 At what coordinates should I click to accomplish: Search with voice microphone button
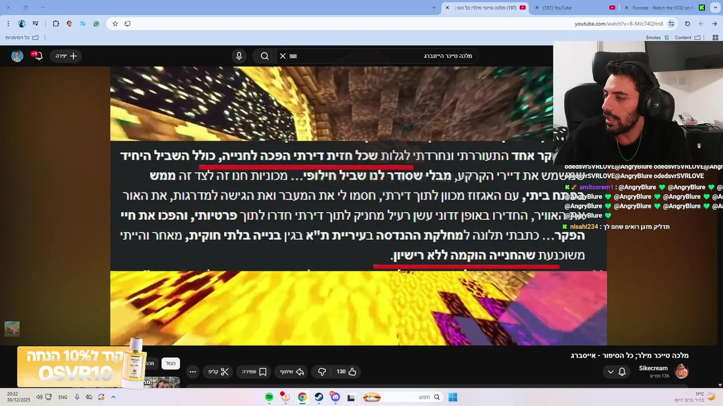click(239, 56)
